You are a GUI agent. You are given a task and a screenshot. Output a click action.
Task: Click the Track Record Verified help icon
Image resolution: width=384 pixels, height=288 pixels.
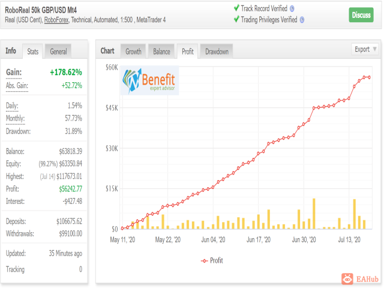292,9
